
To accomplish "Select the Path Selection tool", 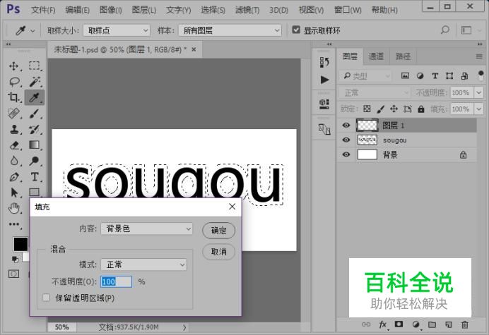I will (13, 193).
